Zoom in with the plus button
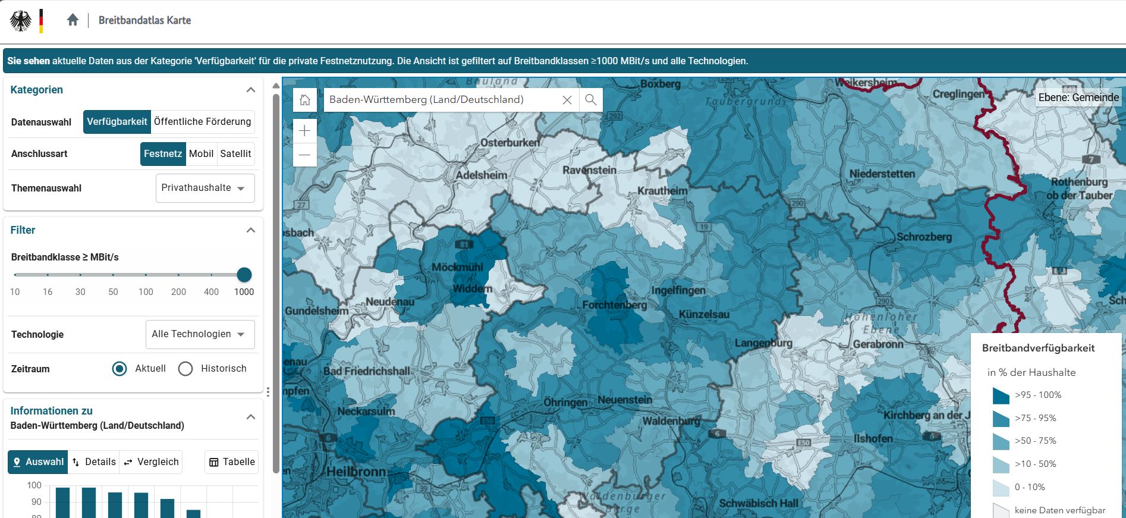1126x518 pixels. pos(305,131)
